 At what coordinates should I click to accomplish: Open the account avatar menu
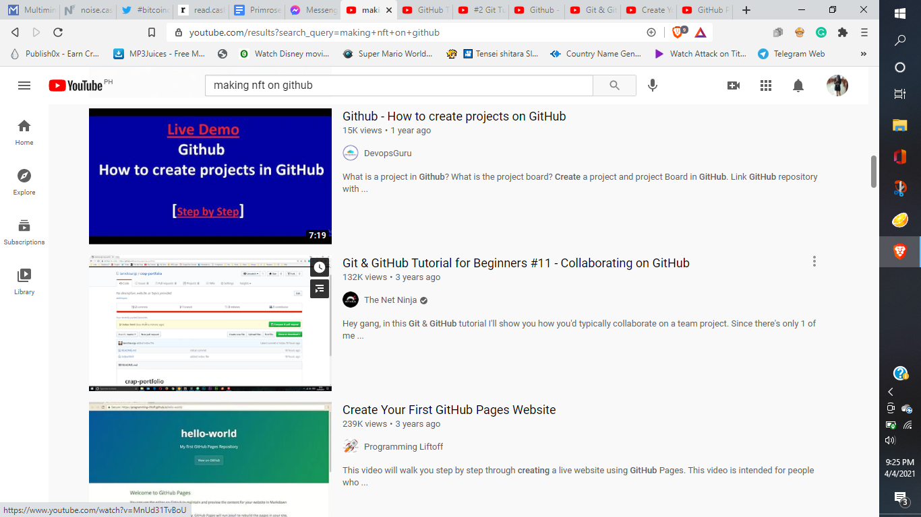[837, 85]
